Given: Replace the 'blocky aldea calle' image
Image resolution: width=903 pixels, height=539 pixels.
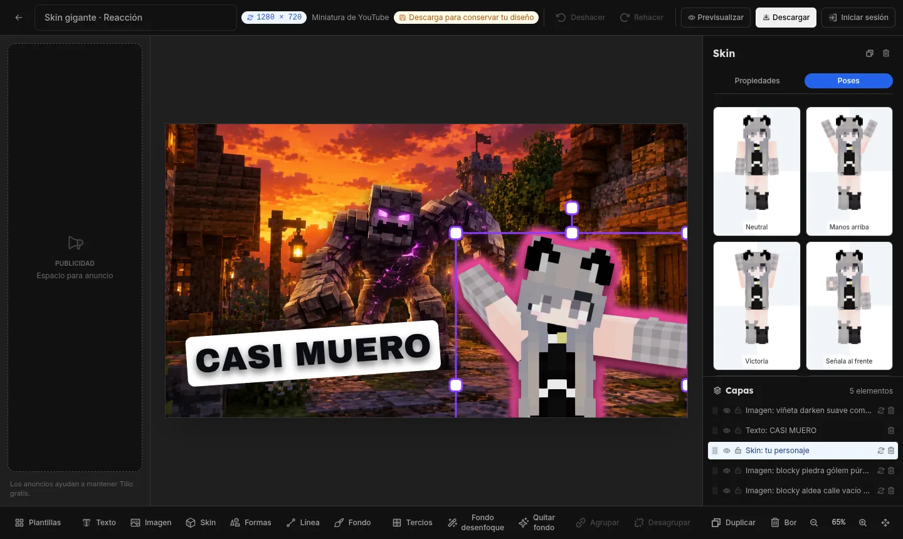Looking at the screenshot, I should pos(881,491).
